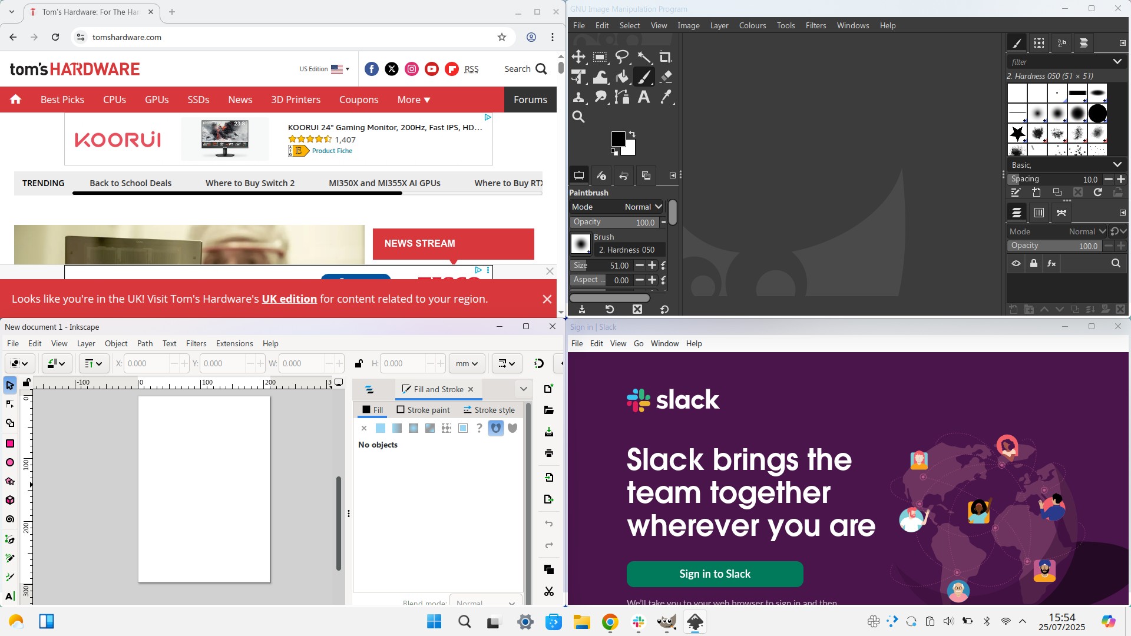
Task: Click the GIMP Paintbrush Opacity slider
Action: (x=614, y=222)
